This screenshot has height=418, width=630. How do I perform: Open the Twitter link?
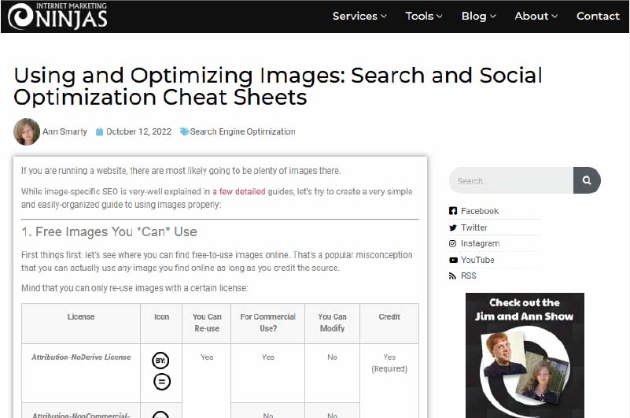[474, 227]
